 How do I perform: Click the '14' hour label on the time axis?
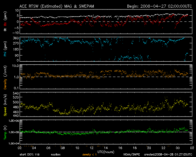click(x=106, y=148)
